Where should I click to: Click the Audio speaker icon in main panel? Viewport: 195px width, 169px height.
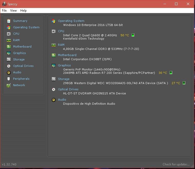(x=54, y=100)
